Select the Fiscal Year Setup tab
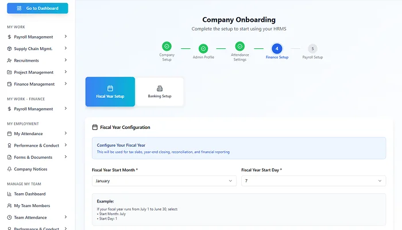 110,91
